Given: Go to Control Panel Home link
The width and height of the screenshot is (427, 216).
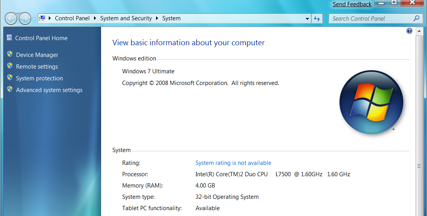Looking at the screenshot, I should [x=41, y=38].
